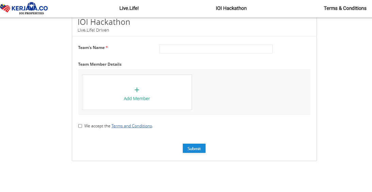Image resolution: width=372 pixels, height=192 pixels.
Task: Click the Add Member label text
Action: coord(137,98)
